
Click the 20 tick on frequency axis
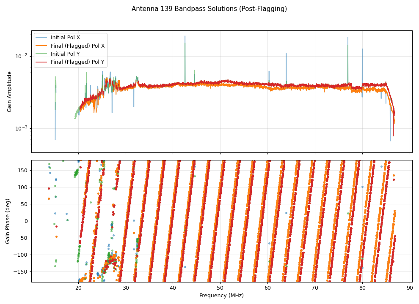78,288
